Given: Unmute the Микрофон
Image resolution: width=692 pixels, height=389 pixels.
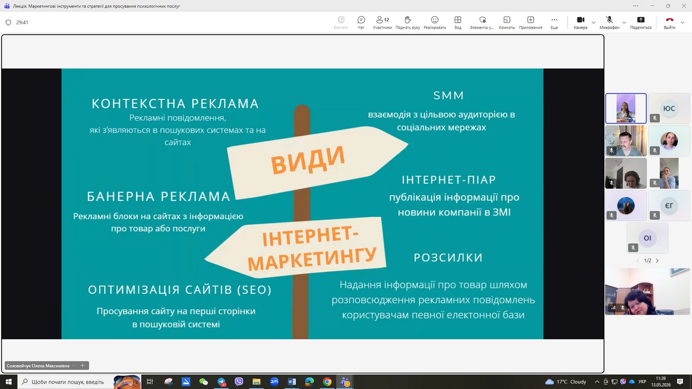Looking at the screenshot, I should click(x=609, y=23).
